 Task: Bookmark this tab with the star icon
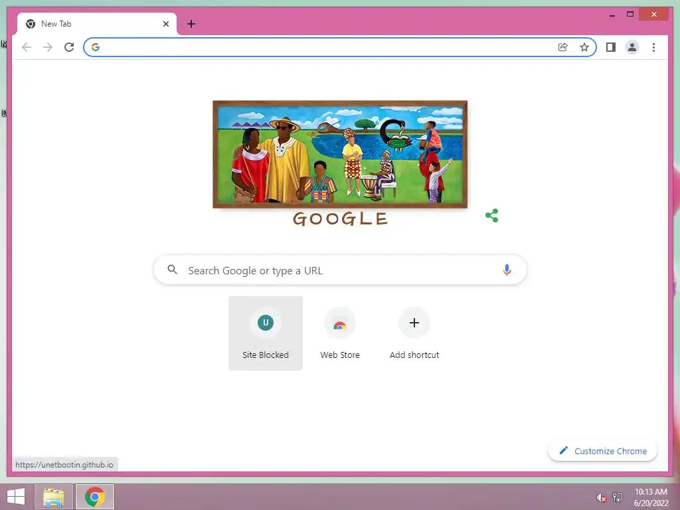point(584,47)
